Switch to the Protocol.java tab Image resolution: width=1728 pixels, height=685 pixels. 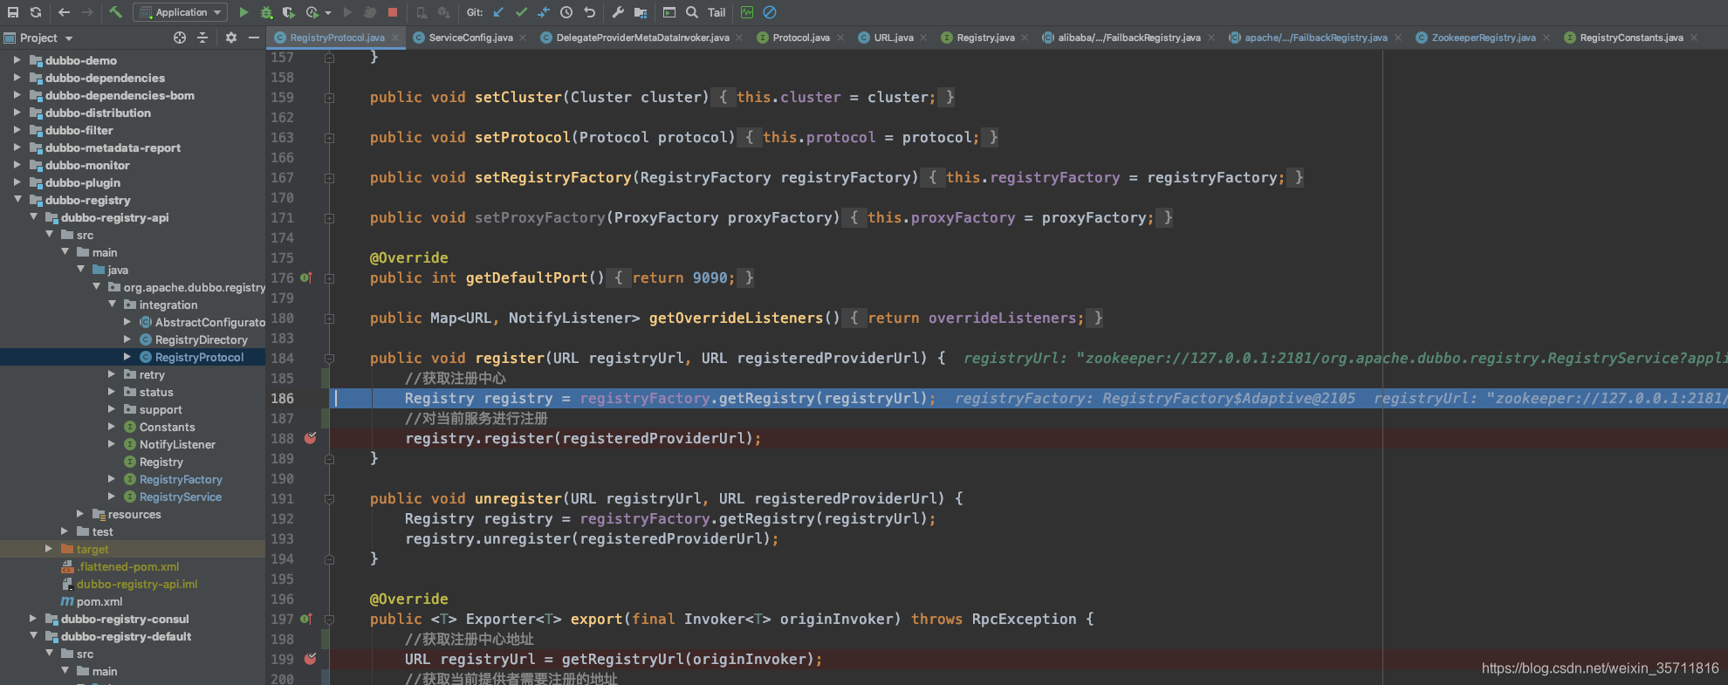801,38
